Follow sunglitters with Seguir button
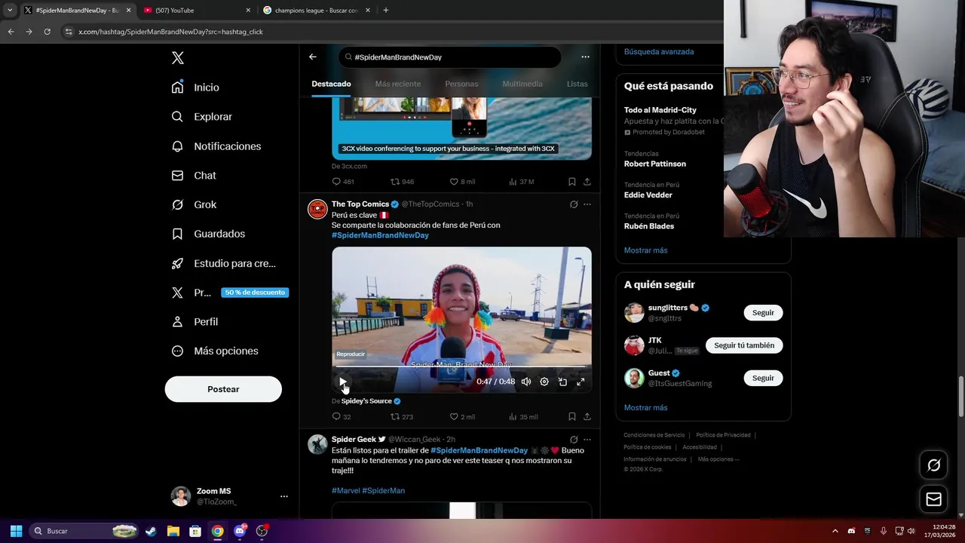 [x=763, y=313]
